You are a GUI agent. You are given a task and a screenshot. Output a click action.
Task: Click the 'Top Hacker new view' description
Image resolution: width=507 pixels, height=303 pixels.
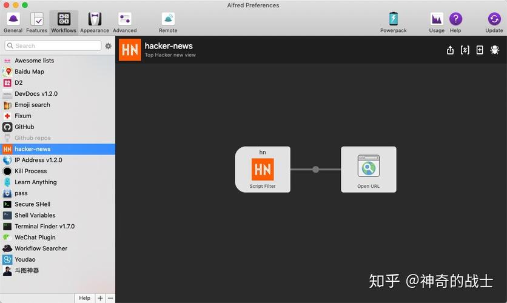[x=170, y=55]
